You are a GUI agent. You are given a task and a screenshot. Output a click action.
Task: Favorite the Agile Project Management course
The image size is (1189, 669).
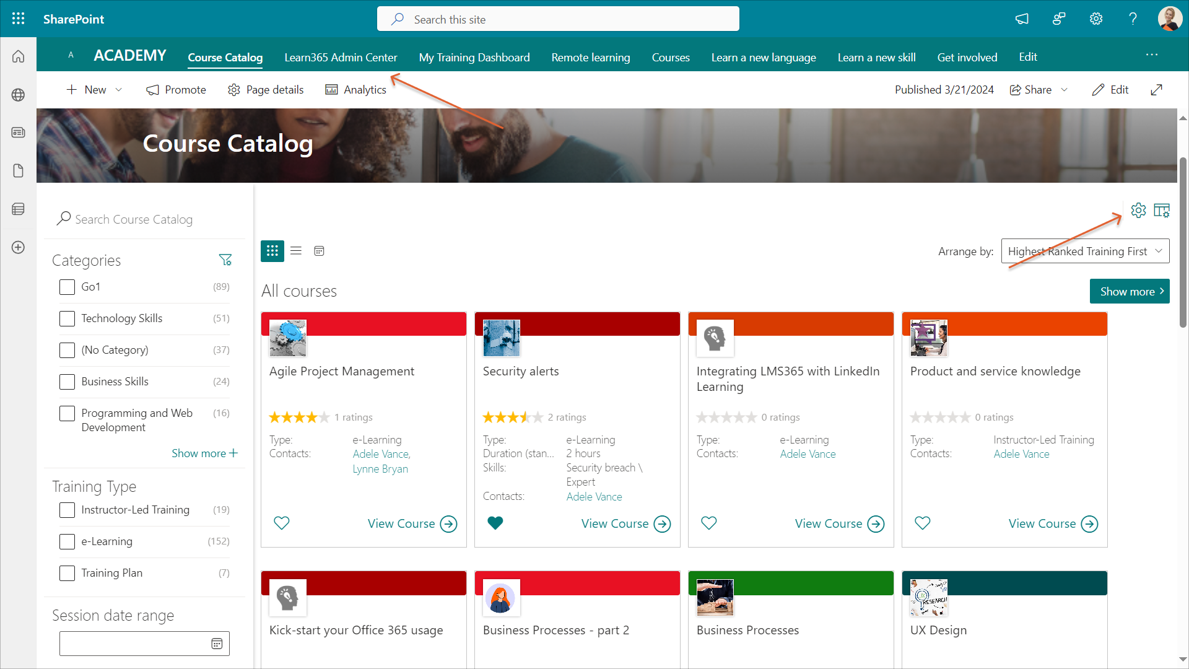(x=282, y=523)
